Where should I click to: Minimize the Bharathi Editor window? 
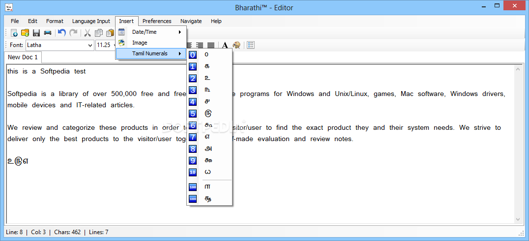(483, 5)
